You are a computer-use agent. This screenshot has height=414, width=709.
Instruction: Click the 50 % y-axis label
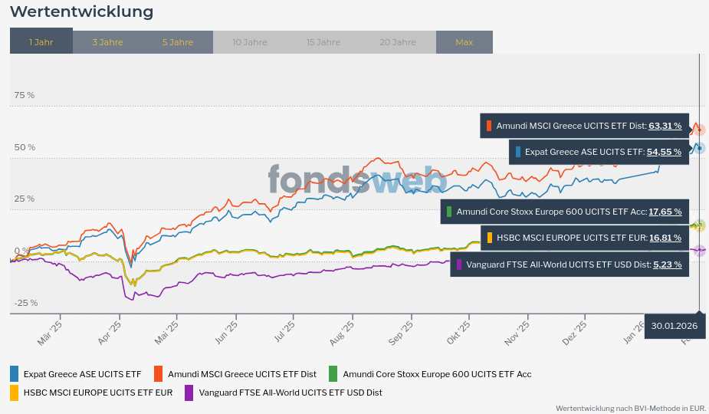click(x=25, y=147)
